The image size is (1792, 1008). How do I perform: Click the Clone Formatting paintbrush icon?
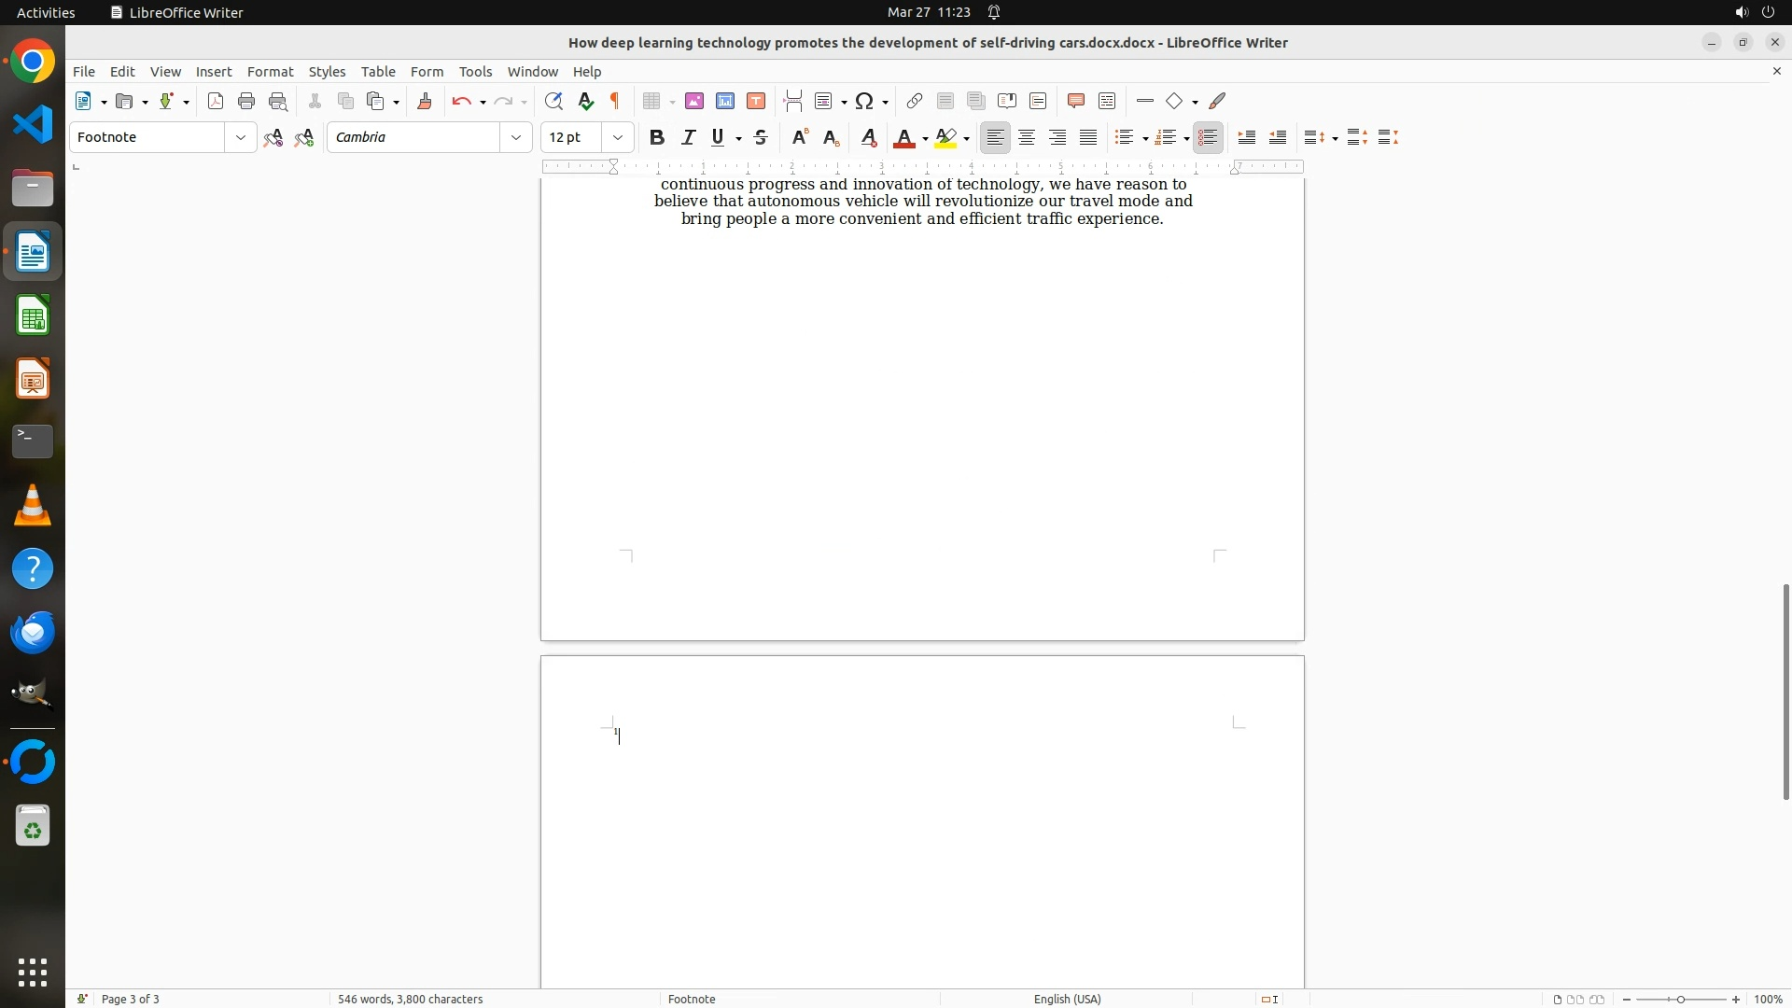tap(425, 102)
